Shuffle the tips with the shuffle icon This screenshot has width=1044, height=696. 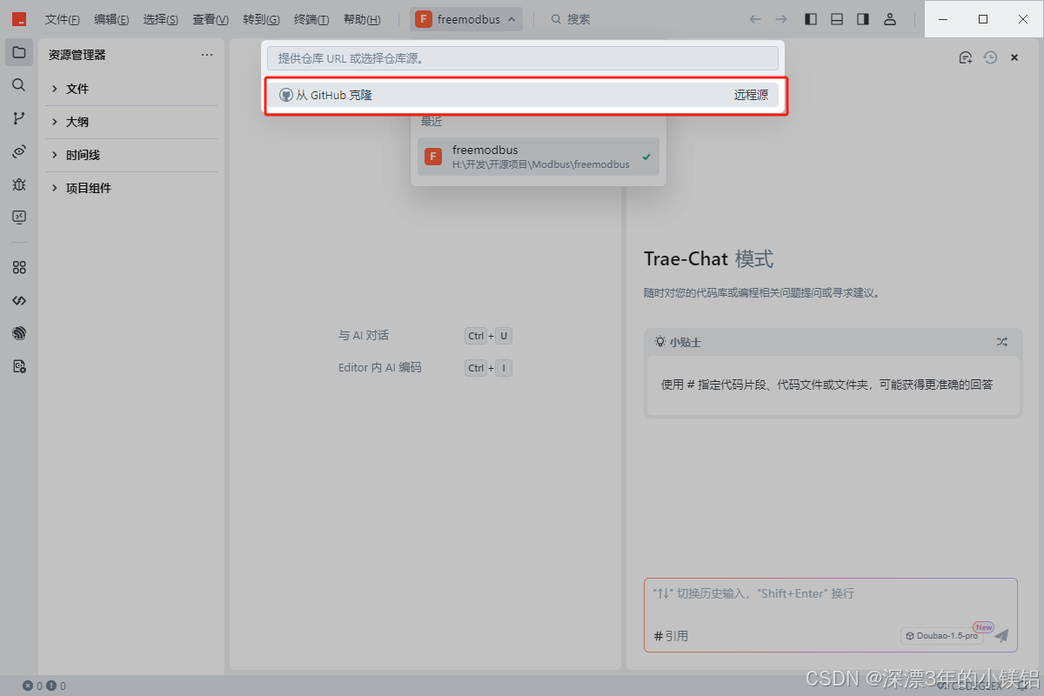tap(1002, 342)
